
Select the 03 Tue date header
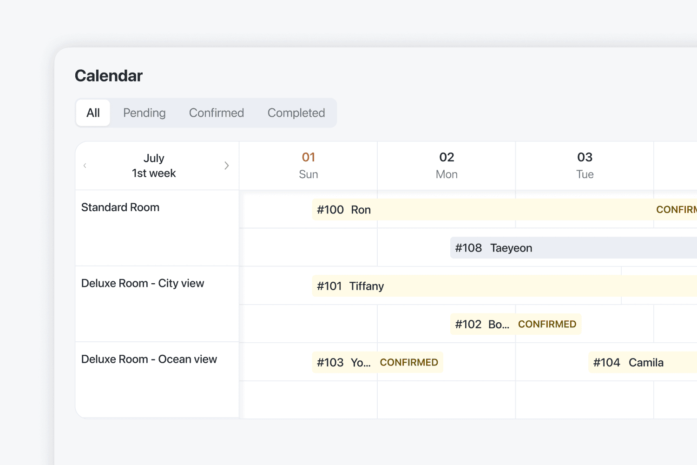pos(585,166)
